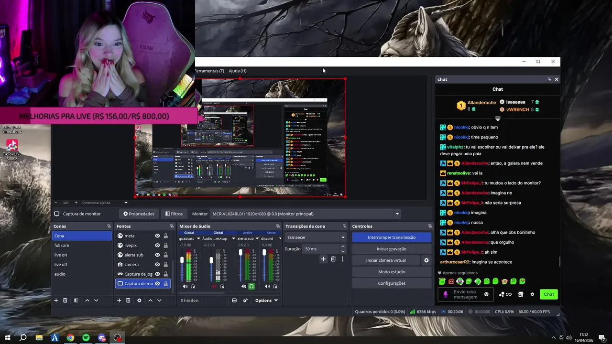Open the Ferramentas (T) menu
The width and height of the screenshot is (612, 344).
tap(209, 71)
